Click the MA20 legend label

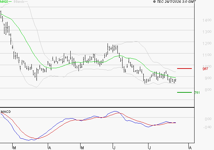[4, 2]
